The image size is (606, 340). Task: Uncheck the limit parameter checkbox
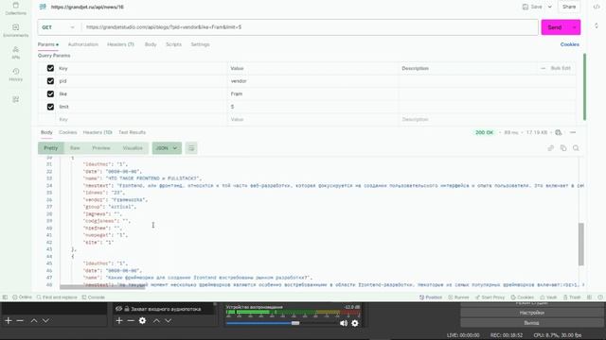pos(50,107)
